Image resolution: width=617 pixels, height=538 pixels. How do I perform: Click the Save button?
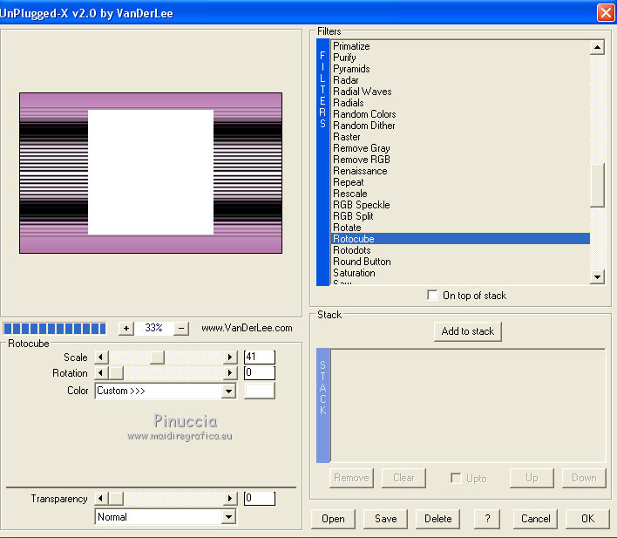(385, 519)
